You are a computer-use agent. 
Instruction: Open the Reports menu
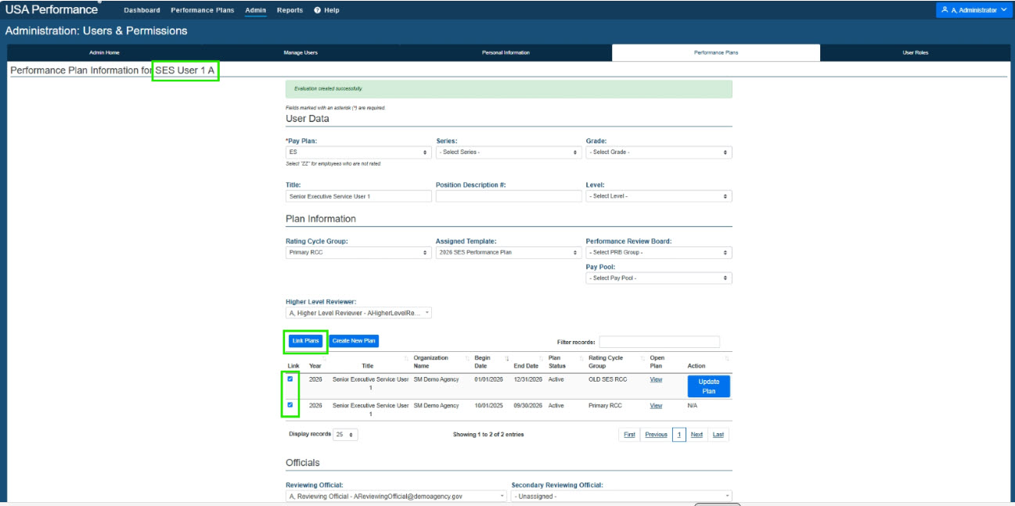(290, 10)
